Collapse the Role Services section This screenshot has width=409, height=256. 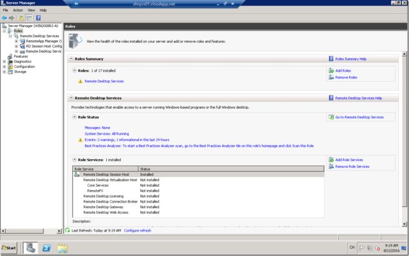(x=74, y=159)
